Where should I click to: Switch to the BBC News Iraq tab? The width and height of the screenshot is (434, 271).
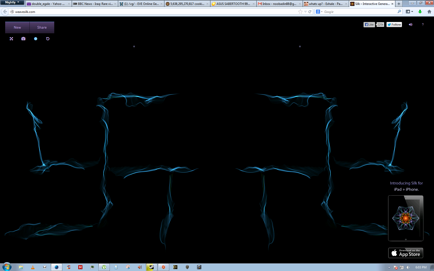(x=95, y=4)
